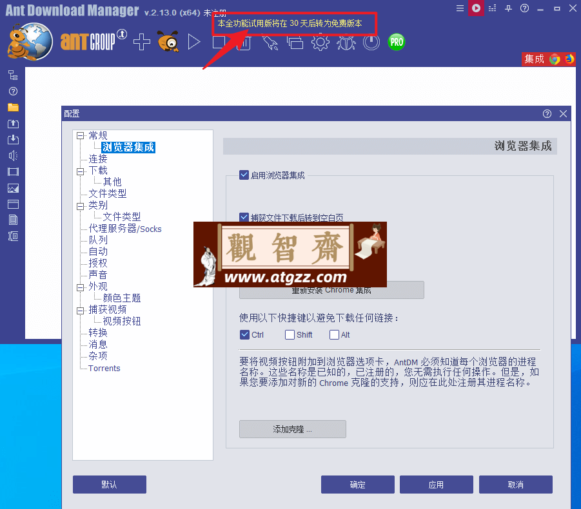
Task: Click the audio speaker icon in sidebar
Action: coord(13,156)
